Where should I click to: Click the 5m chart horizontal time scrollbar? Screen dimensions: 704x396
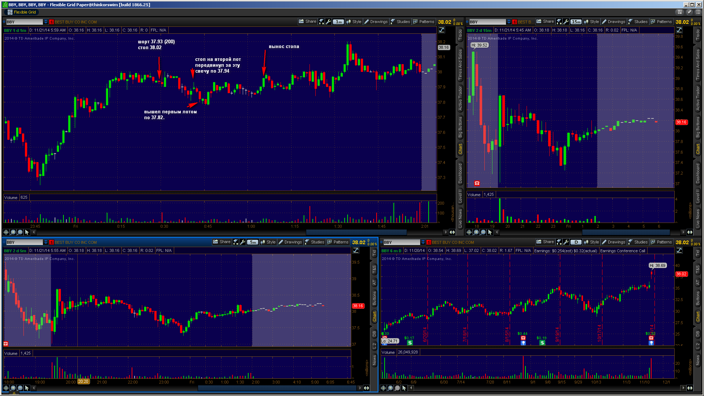point(277,388)
